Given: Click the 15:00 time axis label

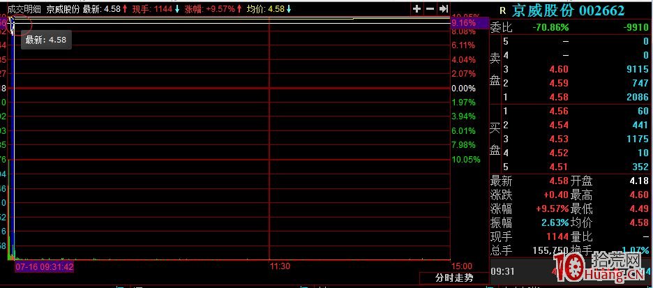Looking at the screenshot, I should pos(461,266).
